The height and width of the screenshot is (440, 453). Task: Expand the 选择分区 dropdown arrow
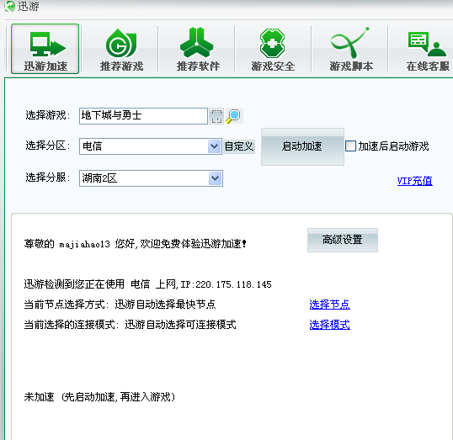pyautogui.click(x=215, y=146)
